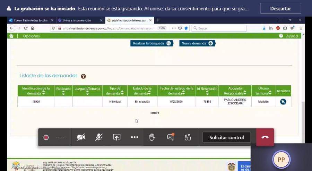
Task: Open the Opciones menu
Action: (x=31, y=36)
